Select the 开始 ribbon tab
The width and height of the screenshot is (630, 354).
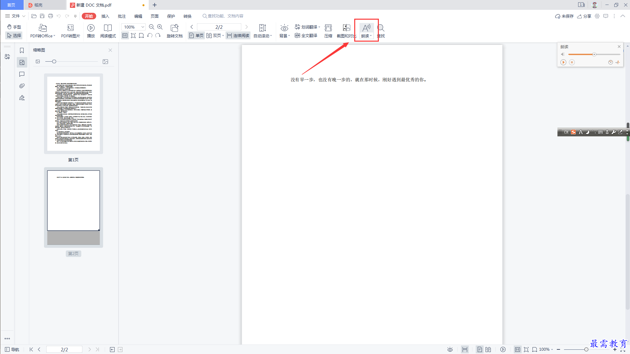(89, 16)
